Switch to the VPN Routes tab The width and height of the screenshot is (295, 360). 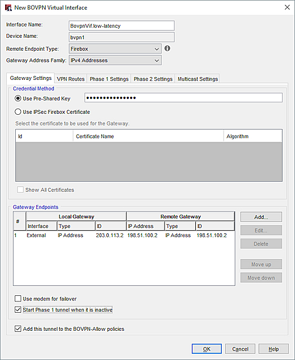(x=71, y=79)
